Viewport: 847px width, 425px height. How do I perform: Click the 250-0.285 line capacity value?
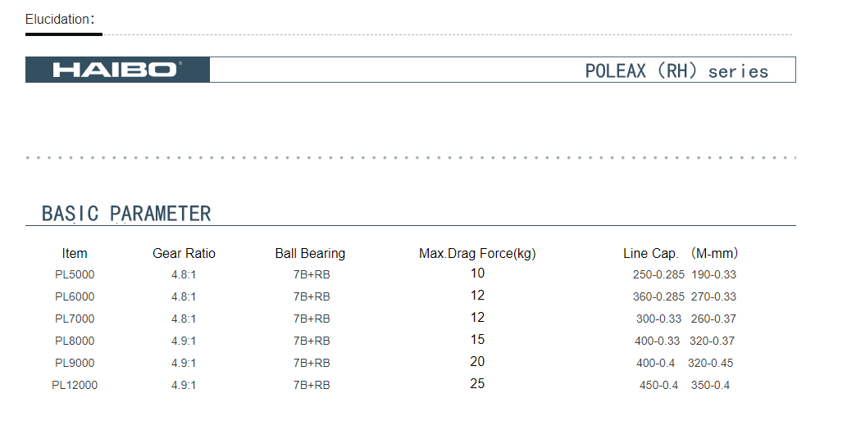[x=658, y=274]
